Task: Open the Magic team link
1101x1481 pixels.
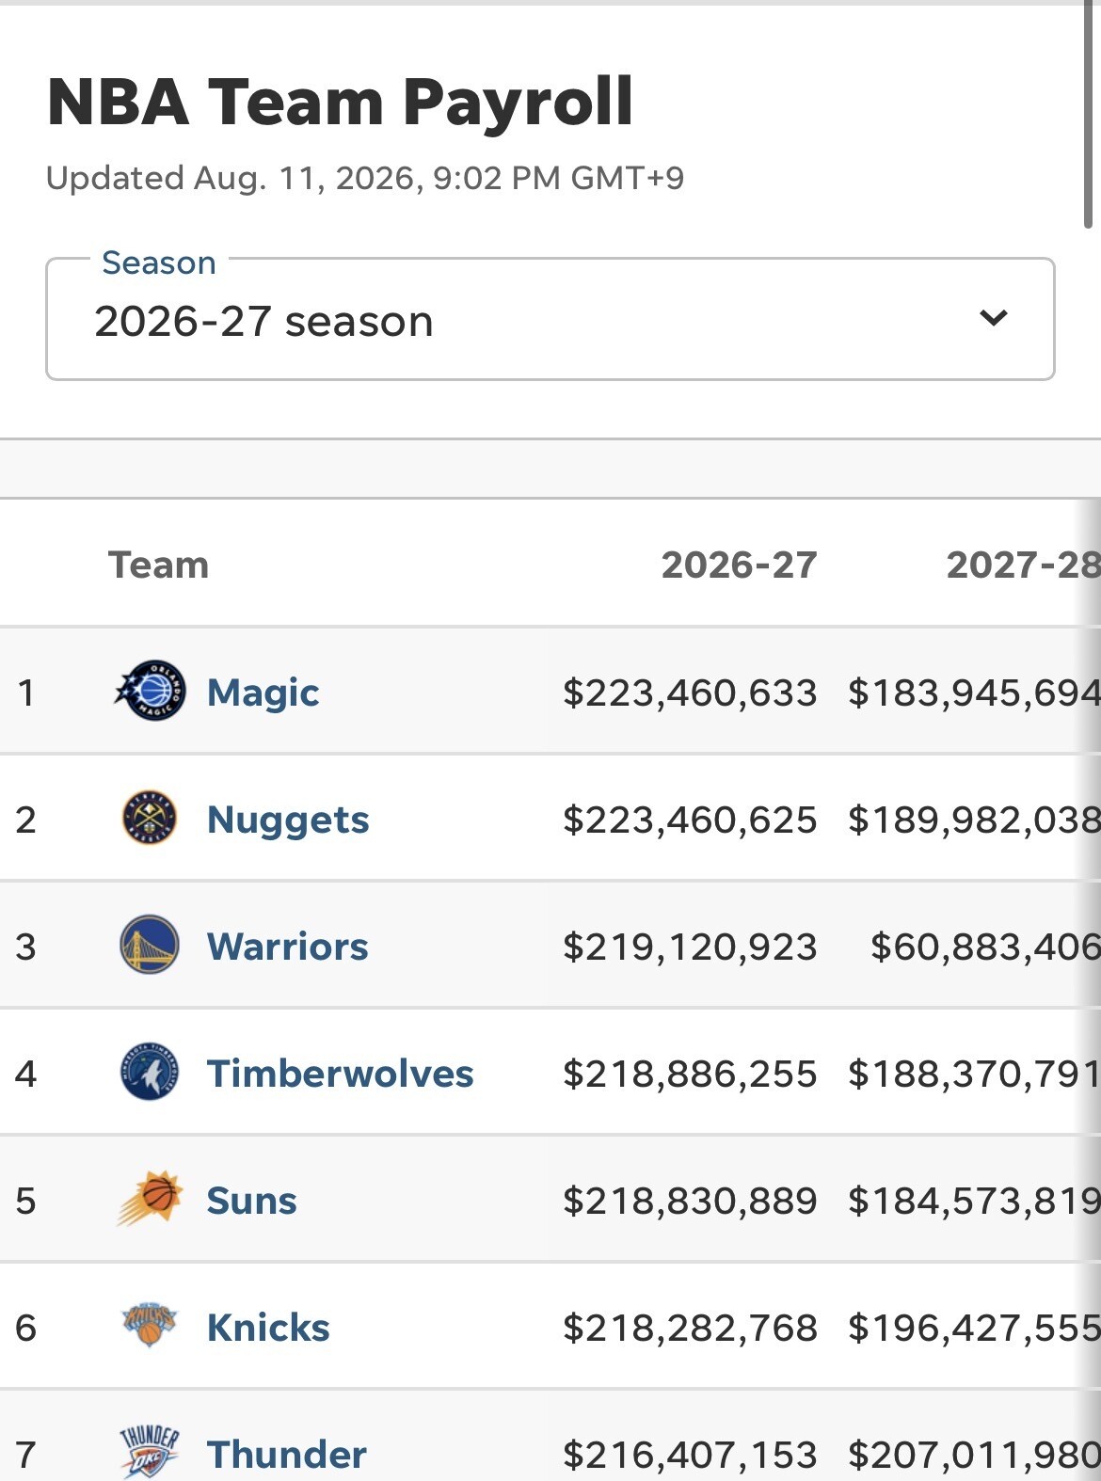Action: (x=263, y=693)
